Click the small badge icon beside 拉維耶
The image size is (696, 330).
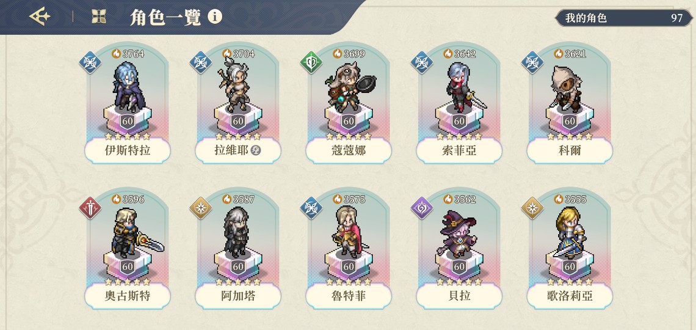[x=256, y=150]
